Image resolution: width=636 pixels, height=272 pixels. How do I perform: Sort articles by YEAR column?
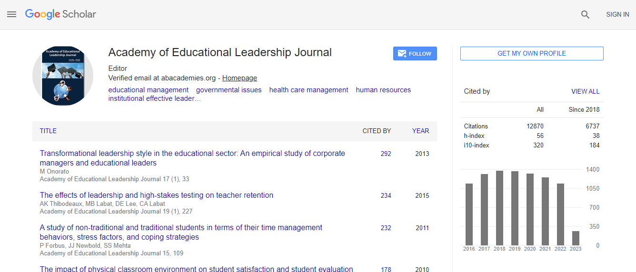[x=420, y=131]
